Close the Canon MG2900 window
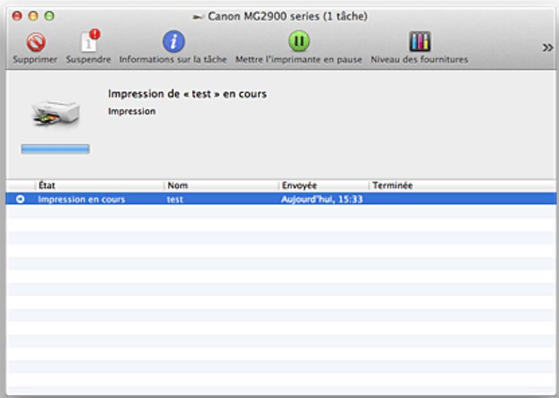The height and width of the screenshot is (398, 559). click(x=17, y=15)
